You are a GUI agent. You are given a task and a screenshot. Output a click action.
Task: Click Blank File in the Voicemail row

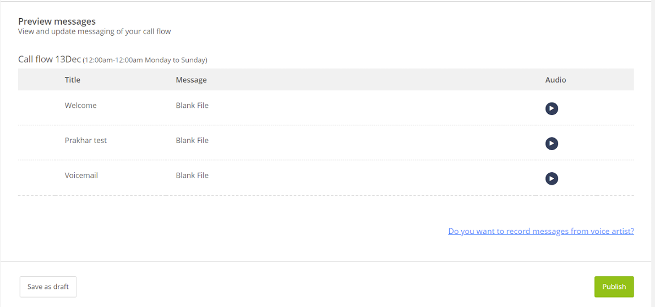[x=192, y=176]
